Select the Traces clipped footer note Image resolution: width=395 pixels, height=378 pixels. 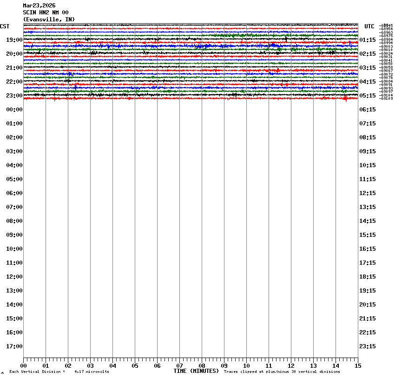pyautogui.click(x=282, y=371)
